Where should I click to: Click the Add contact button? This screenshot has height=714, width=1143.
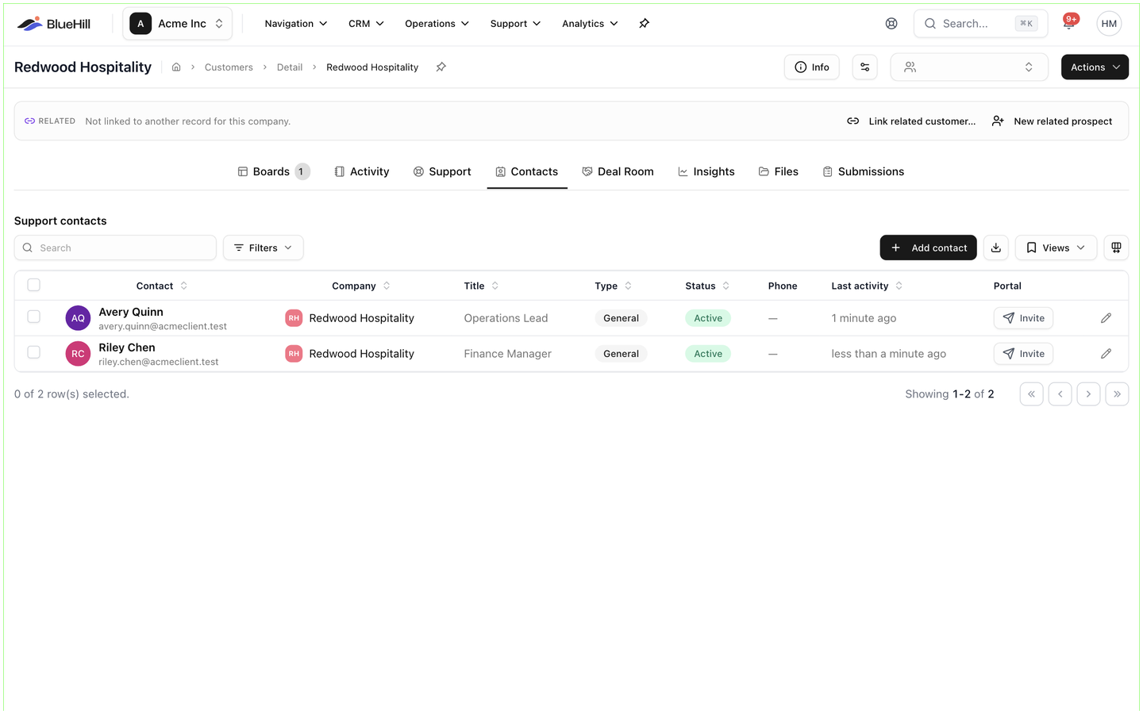pos(928,248)
